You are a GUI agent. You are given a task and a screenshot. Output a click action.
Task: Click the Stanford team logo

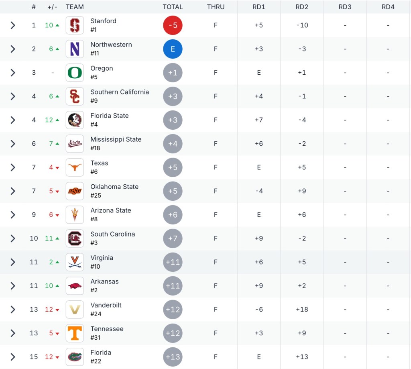tap(75, 25)
